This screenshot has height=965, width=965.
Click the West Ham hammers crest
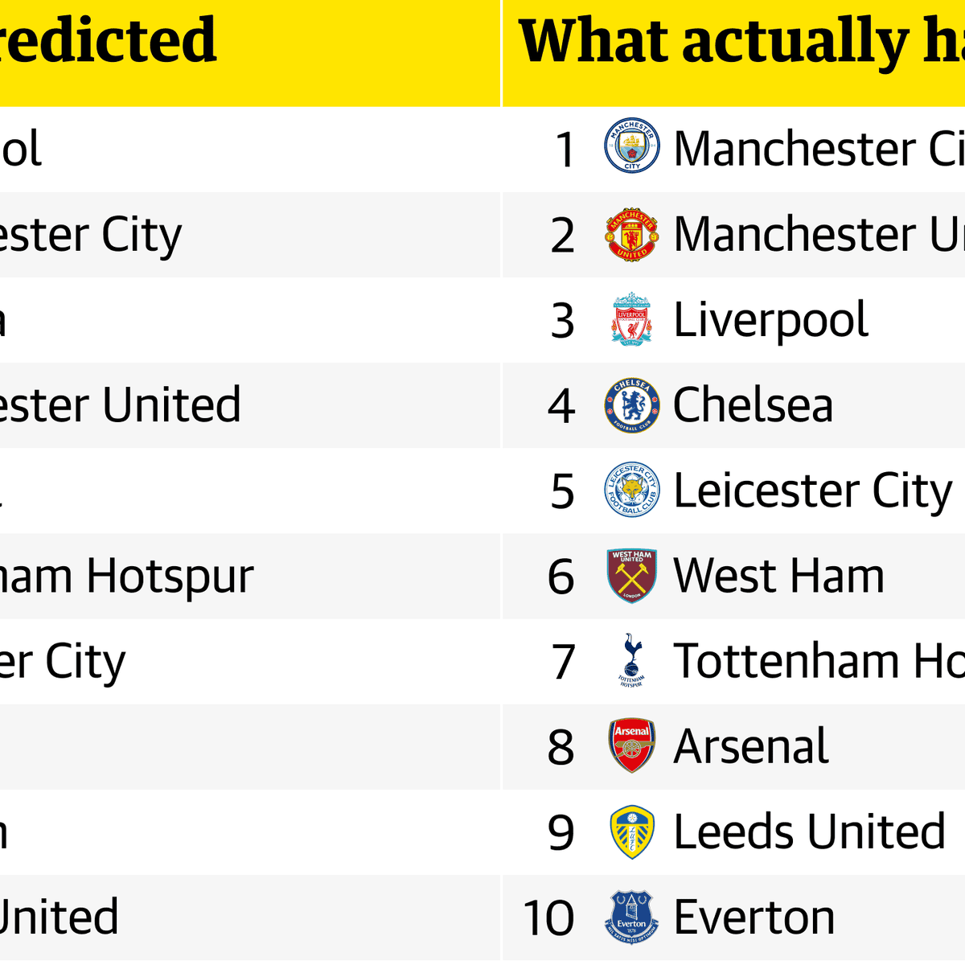click(631, 575)
